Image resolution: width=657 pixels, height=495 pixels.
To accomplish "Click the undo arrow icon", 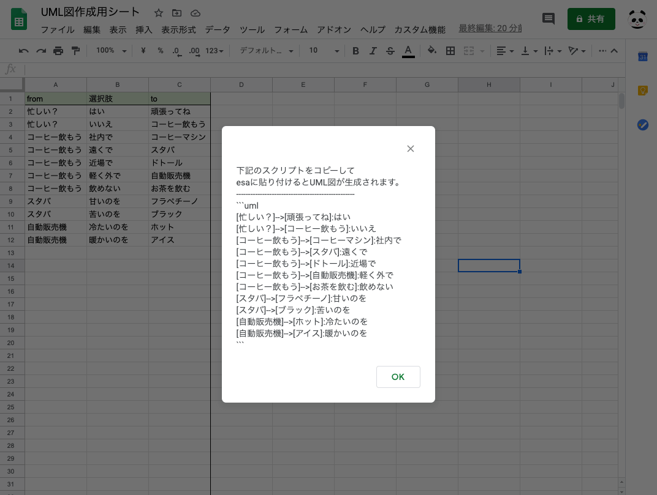I will click(24, 51).
